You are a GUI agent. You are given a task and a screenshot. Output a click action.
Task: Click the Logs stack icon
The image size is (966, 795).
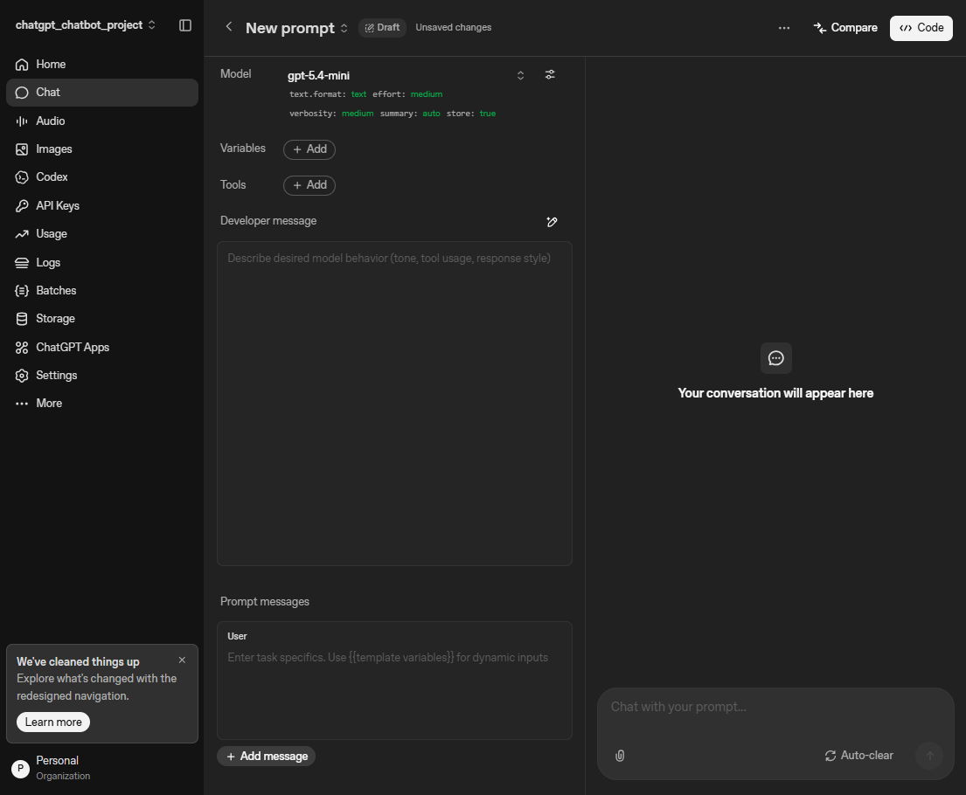coord(22,263)
